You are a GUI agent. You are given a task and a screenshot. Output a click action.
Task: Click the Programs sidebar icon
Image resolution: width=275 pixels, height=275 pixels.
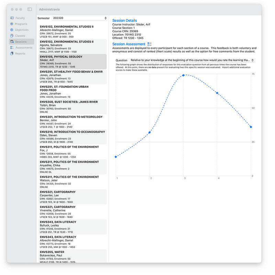coord(12,24)
